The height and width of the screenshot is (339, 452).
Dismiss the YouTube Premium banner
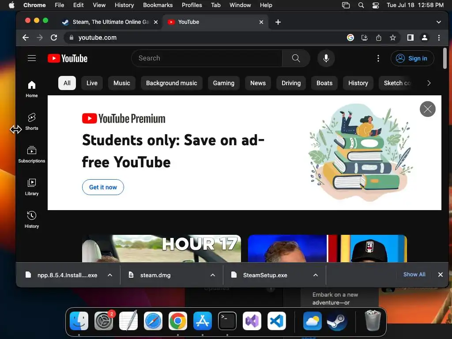point(427,109)
